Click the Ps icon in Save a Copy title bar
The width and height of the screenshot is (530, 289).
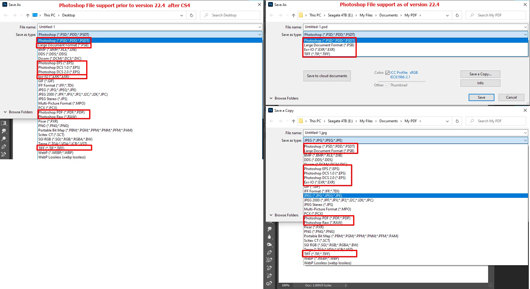(x=271, y=110)
